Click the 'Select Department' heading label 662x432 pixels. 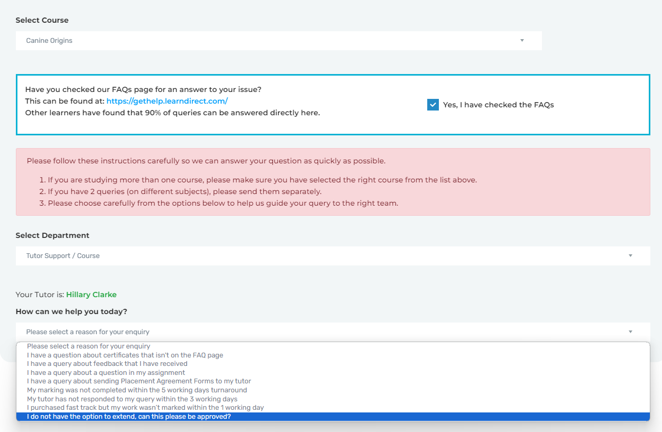click(x=52, y=235)
